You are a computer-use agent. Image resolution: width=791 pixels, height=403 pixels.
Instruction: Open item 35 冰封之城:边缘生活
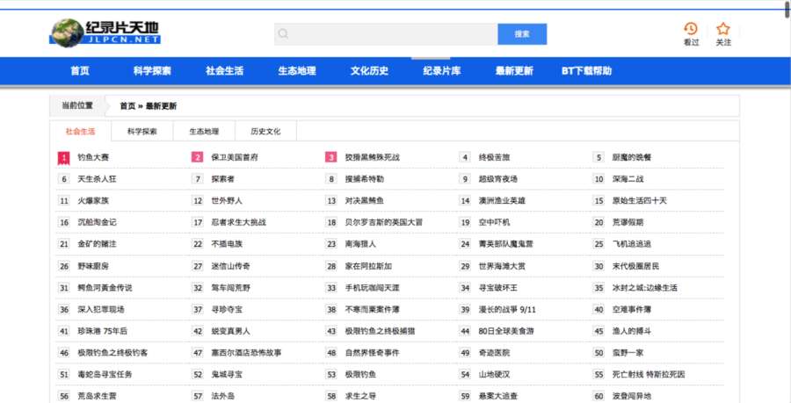pos(645,288)
